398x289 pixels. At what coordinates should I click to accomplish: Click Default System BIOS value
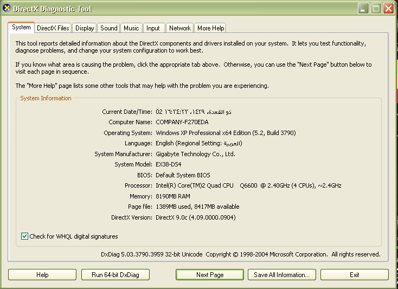(183, 175)
